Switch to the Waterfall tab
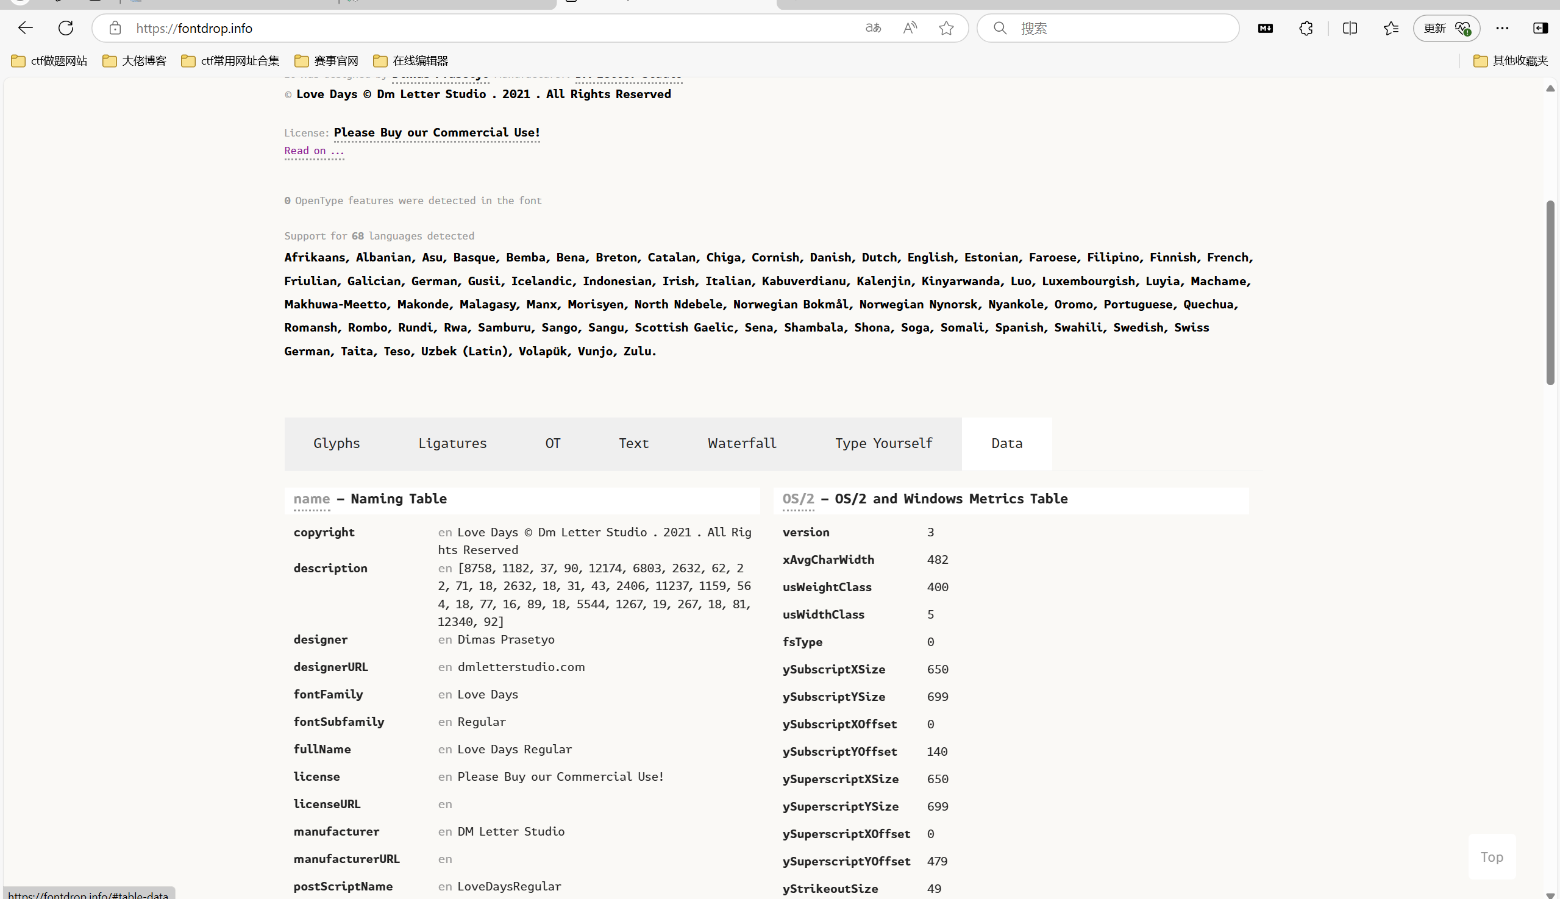This screenshot has height=899, width=1560. point(742,443)
